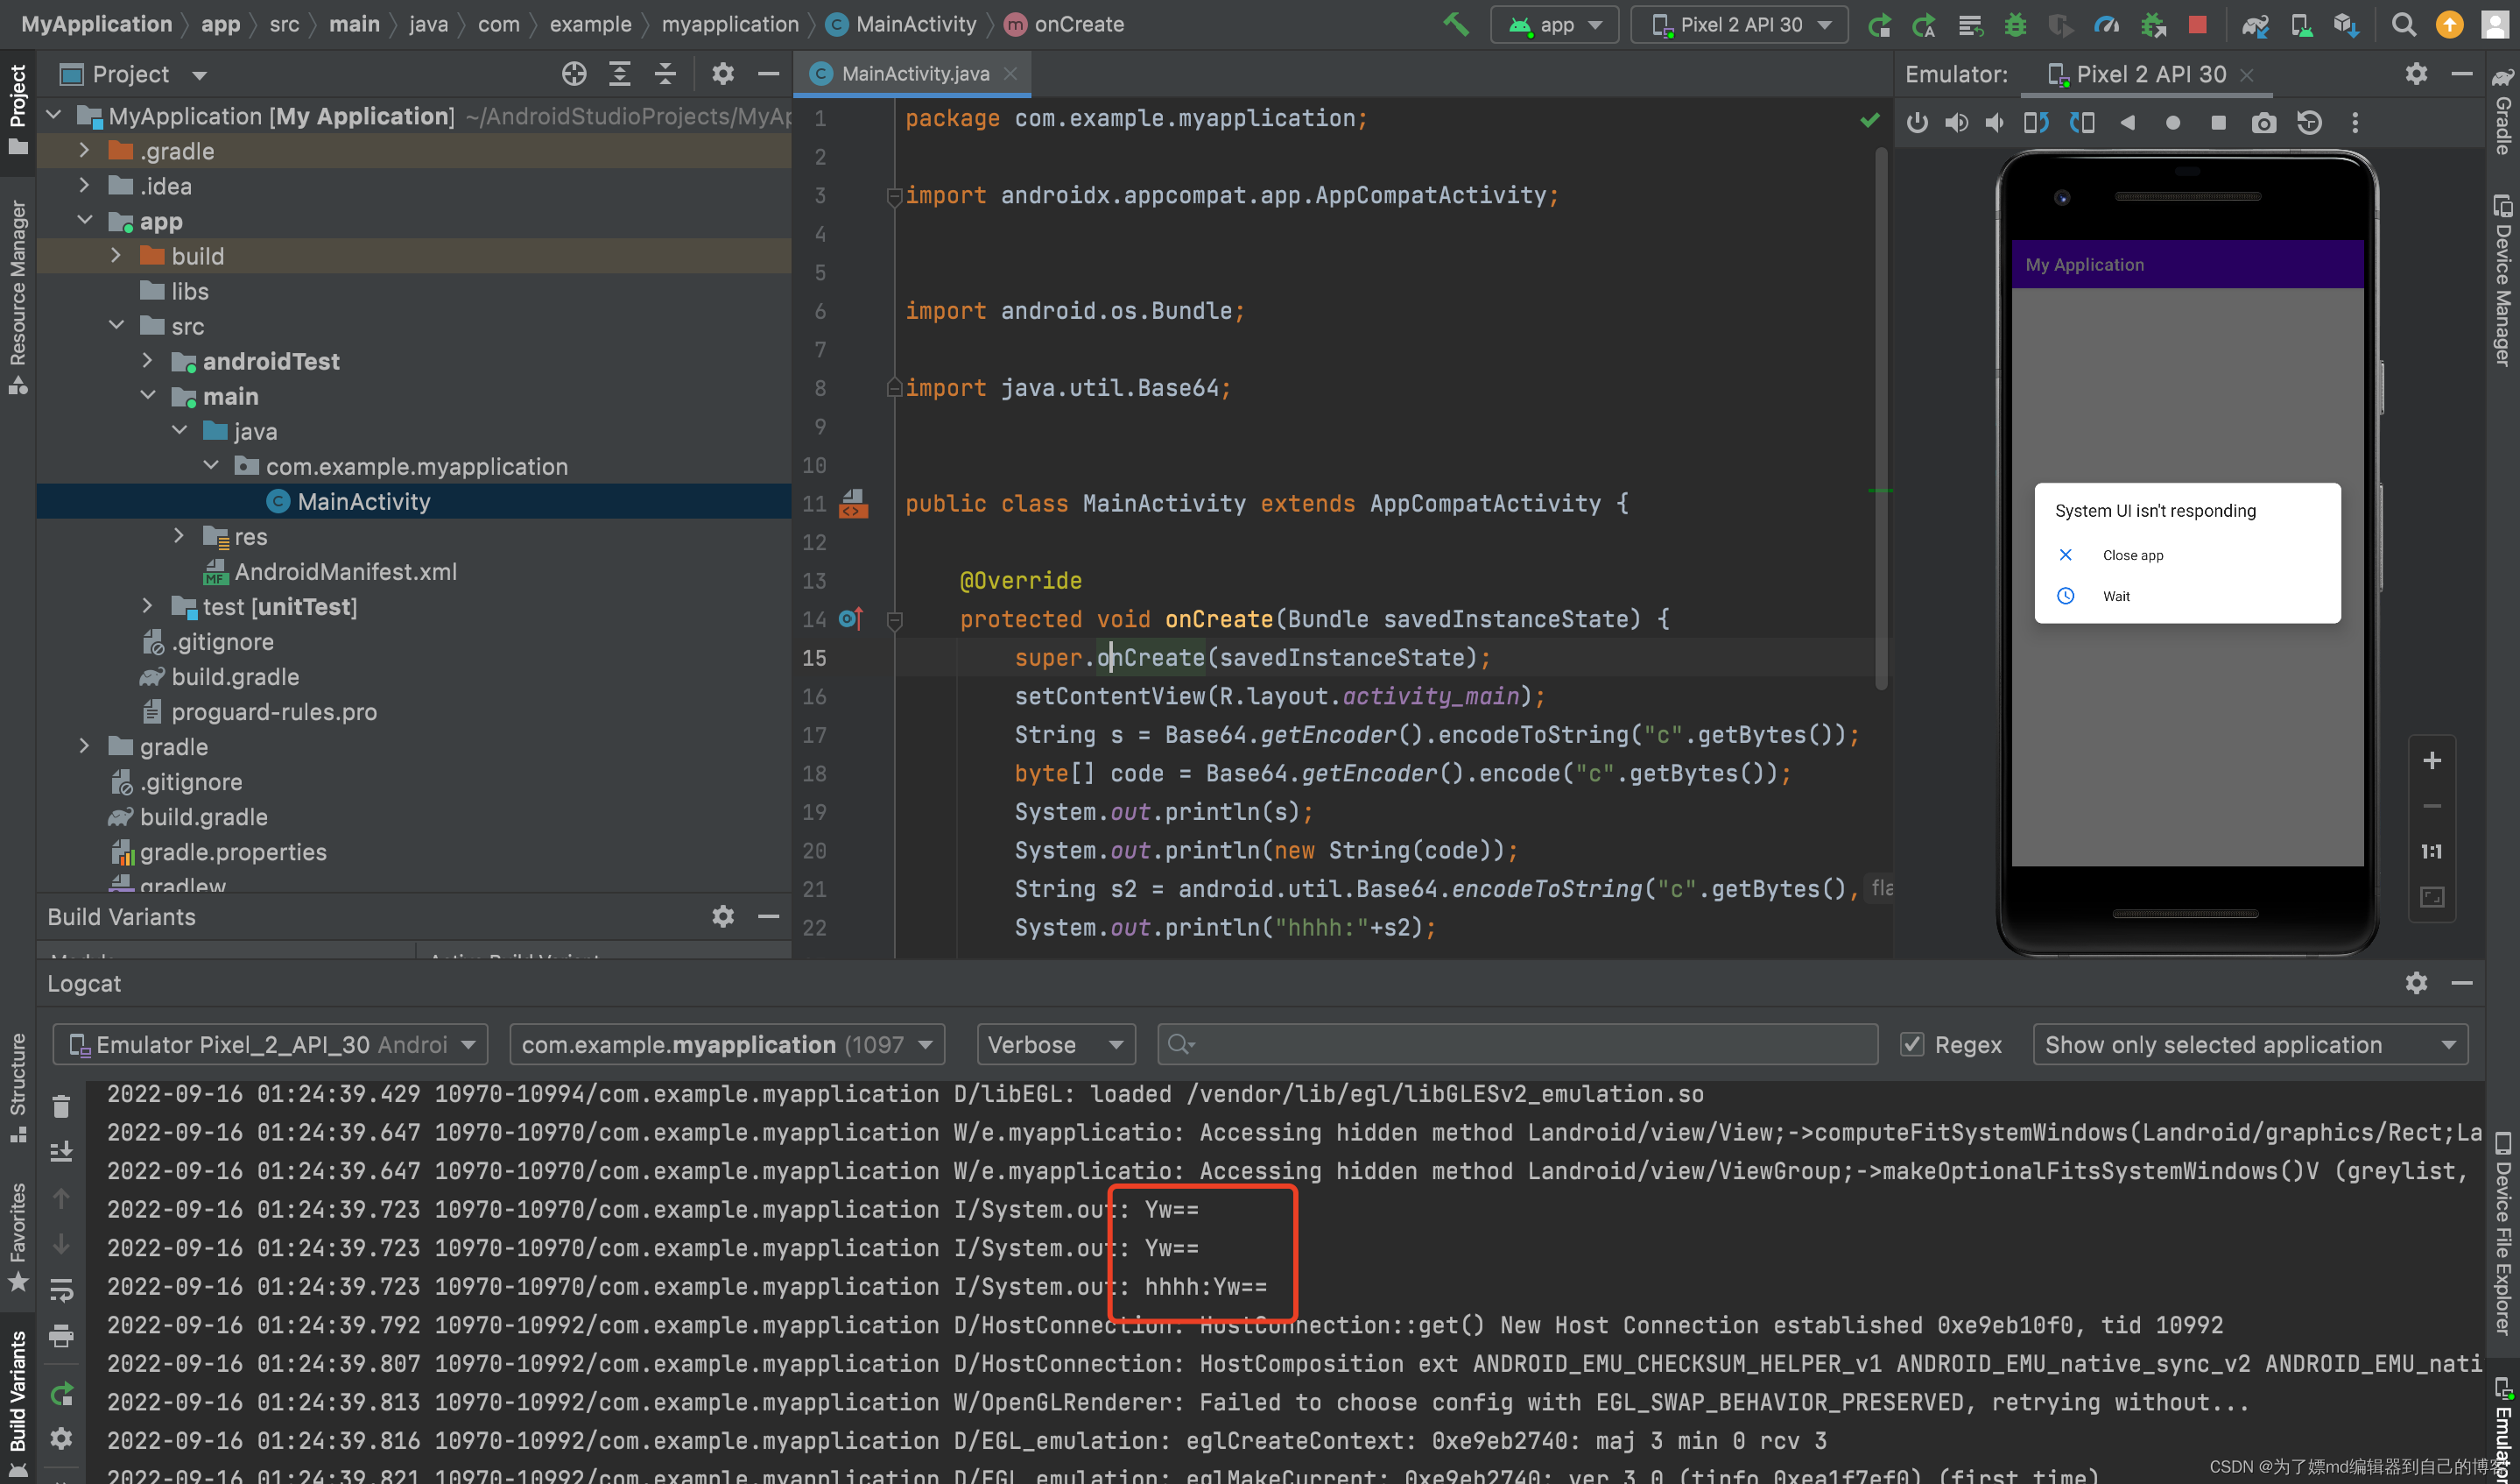The image size is (2520, 1484).
Task: Open Project view selector dropdown
Action: pos(133,74)
